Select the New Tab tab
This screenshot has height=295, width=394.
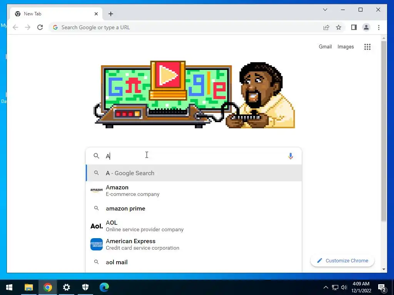point(56,14)
